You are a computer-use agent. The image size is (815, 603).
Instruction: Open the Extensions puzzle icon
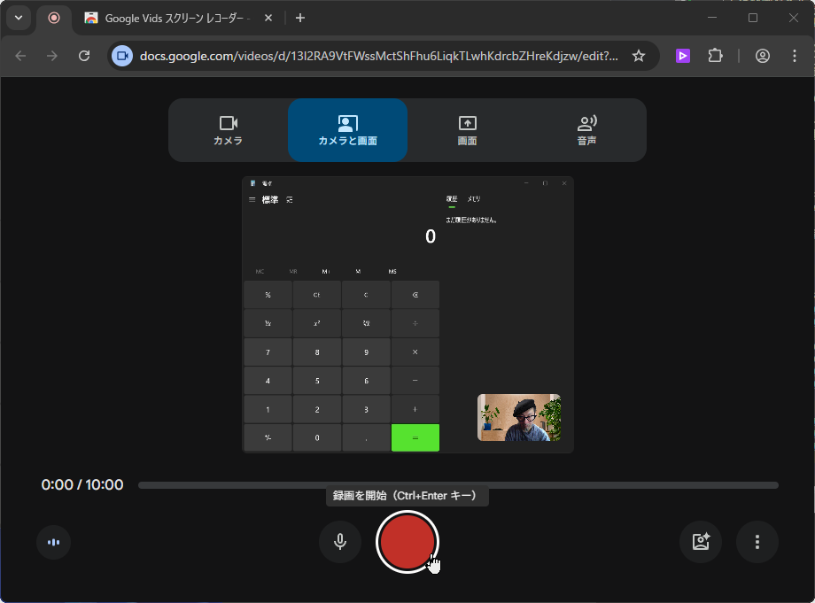715,56
